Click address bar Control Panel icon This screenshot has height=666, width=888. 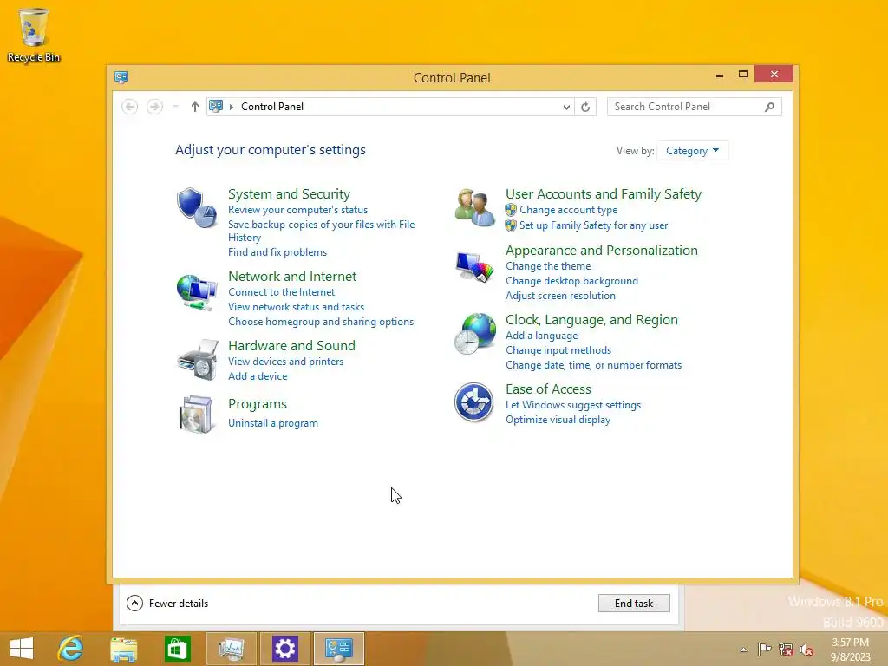[x=216, y=106]
